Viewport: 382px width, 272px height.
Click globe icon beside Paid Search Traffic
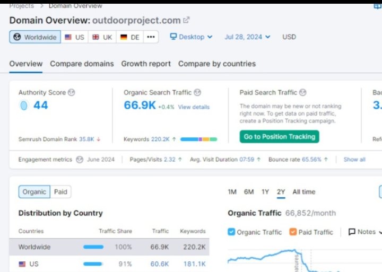[x=302, y=93]
